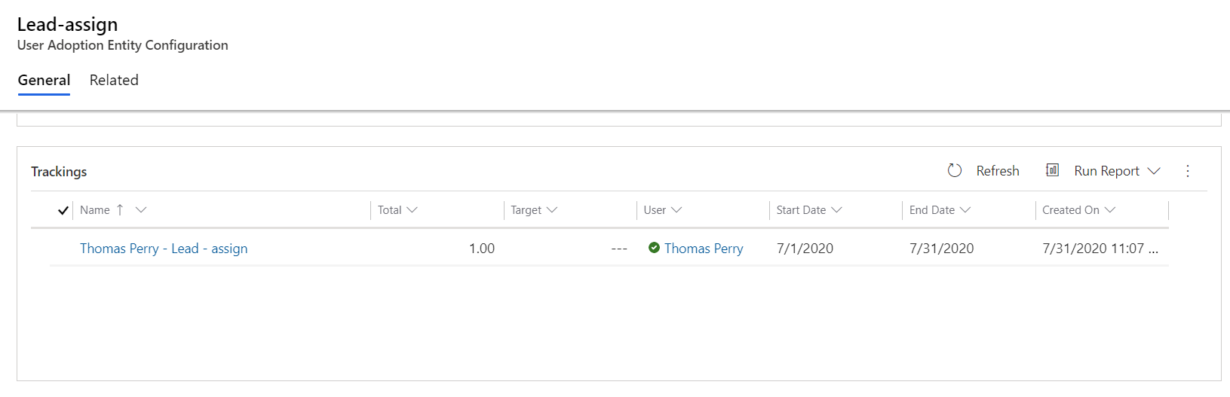Open the Name column filter chevron
1230x397 pixels.
pyautogui.click(x=141, y=210)
